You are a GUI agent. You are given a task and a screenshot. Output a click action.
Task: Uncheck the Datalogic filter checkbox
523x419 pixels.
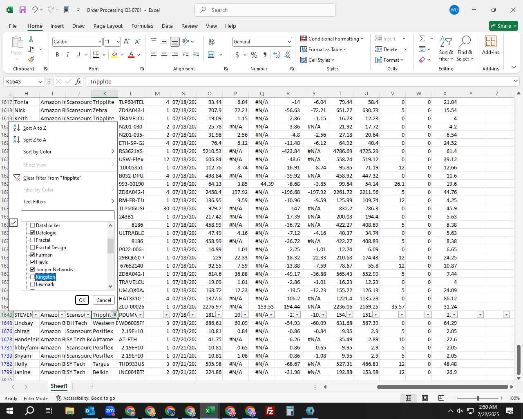point(33,233)
